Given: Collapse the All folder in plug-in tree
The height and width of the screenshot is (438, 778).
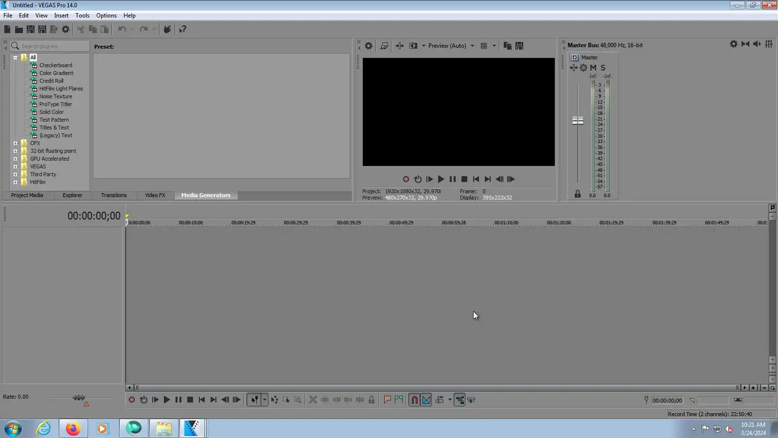Looking at the screenshot, I should [15, 57].
